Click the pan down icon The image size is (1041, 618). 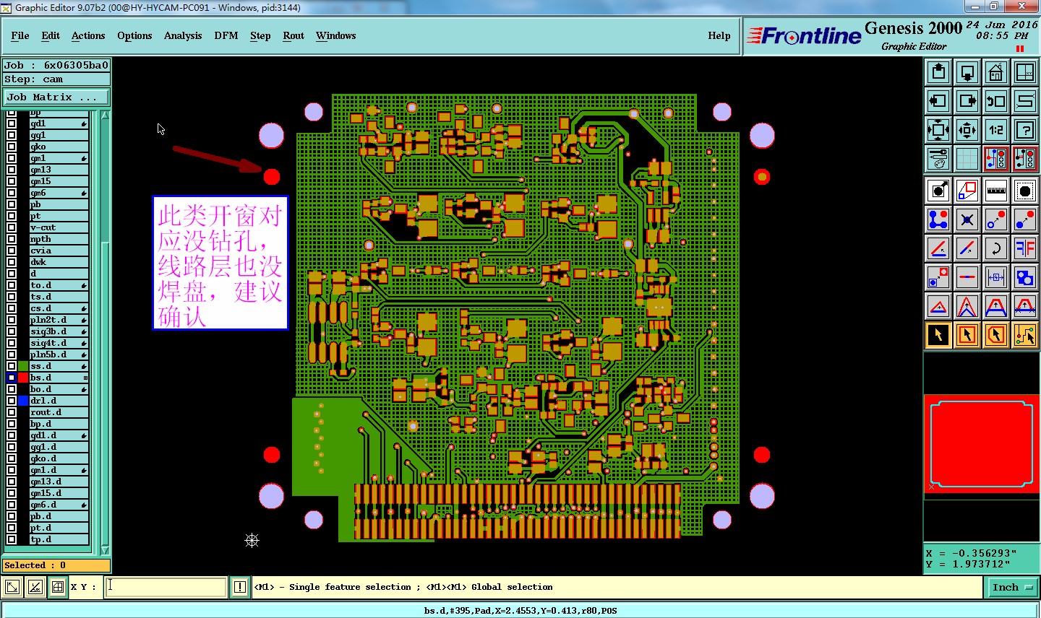click(967, 72)
